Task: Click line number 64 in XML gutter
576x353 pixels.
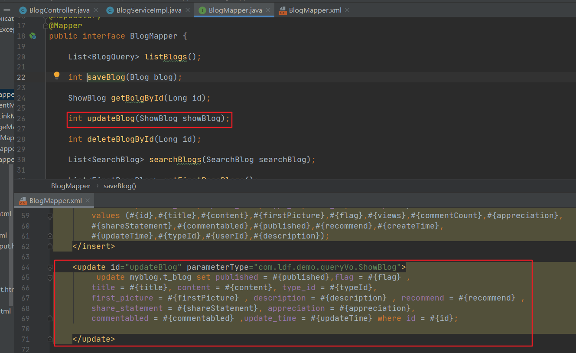Action: point(25,267)
